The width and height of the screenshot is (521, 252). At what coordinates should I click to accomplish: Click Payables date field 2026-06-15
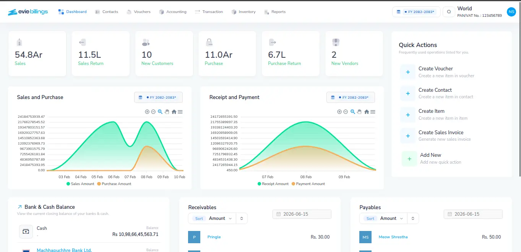click(x=473, y=214)
